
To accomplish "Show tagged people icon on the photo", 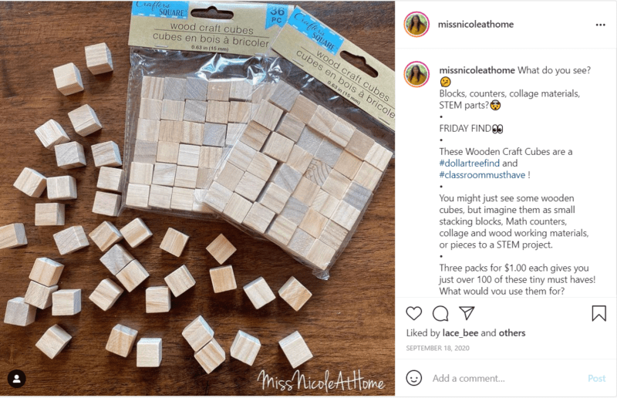I will [16, 379].
